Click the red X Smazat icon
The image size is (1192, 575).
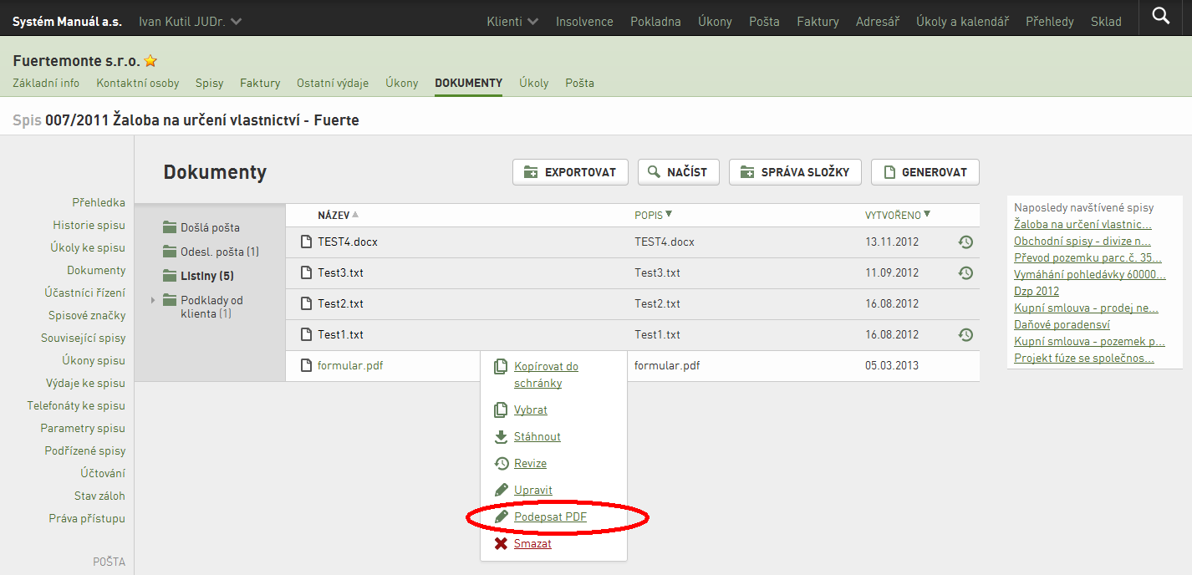click(x=501, y=544)
